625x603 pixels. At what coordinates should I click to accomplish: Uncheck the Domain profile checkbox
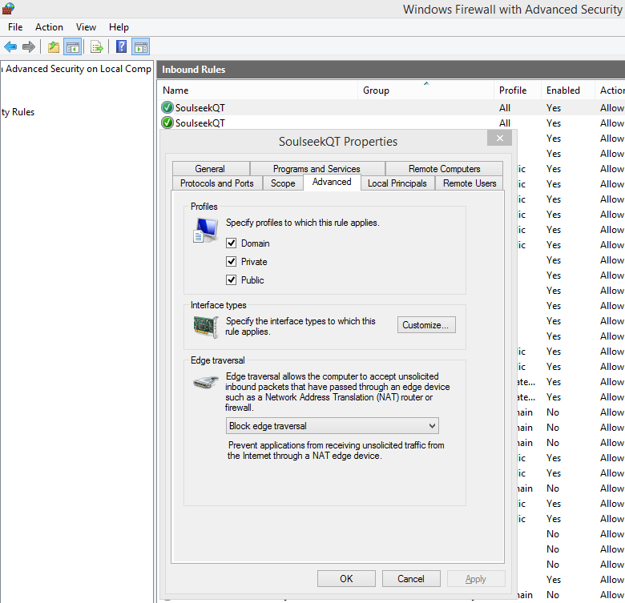point(232,243)
